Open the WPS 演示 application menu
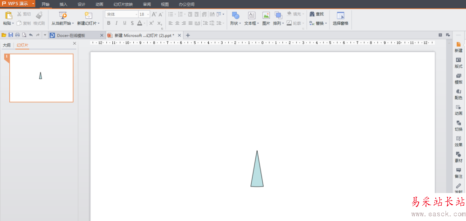Screen dimensions: 466x221 pos(18,4)
